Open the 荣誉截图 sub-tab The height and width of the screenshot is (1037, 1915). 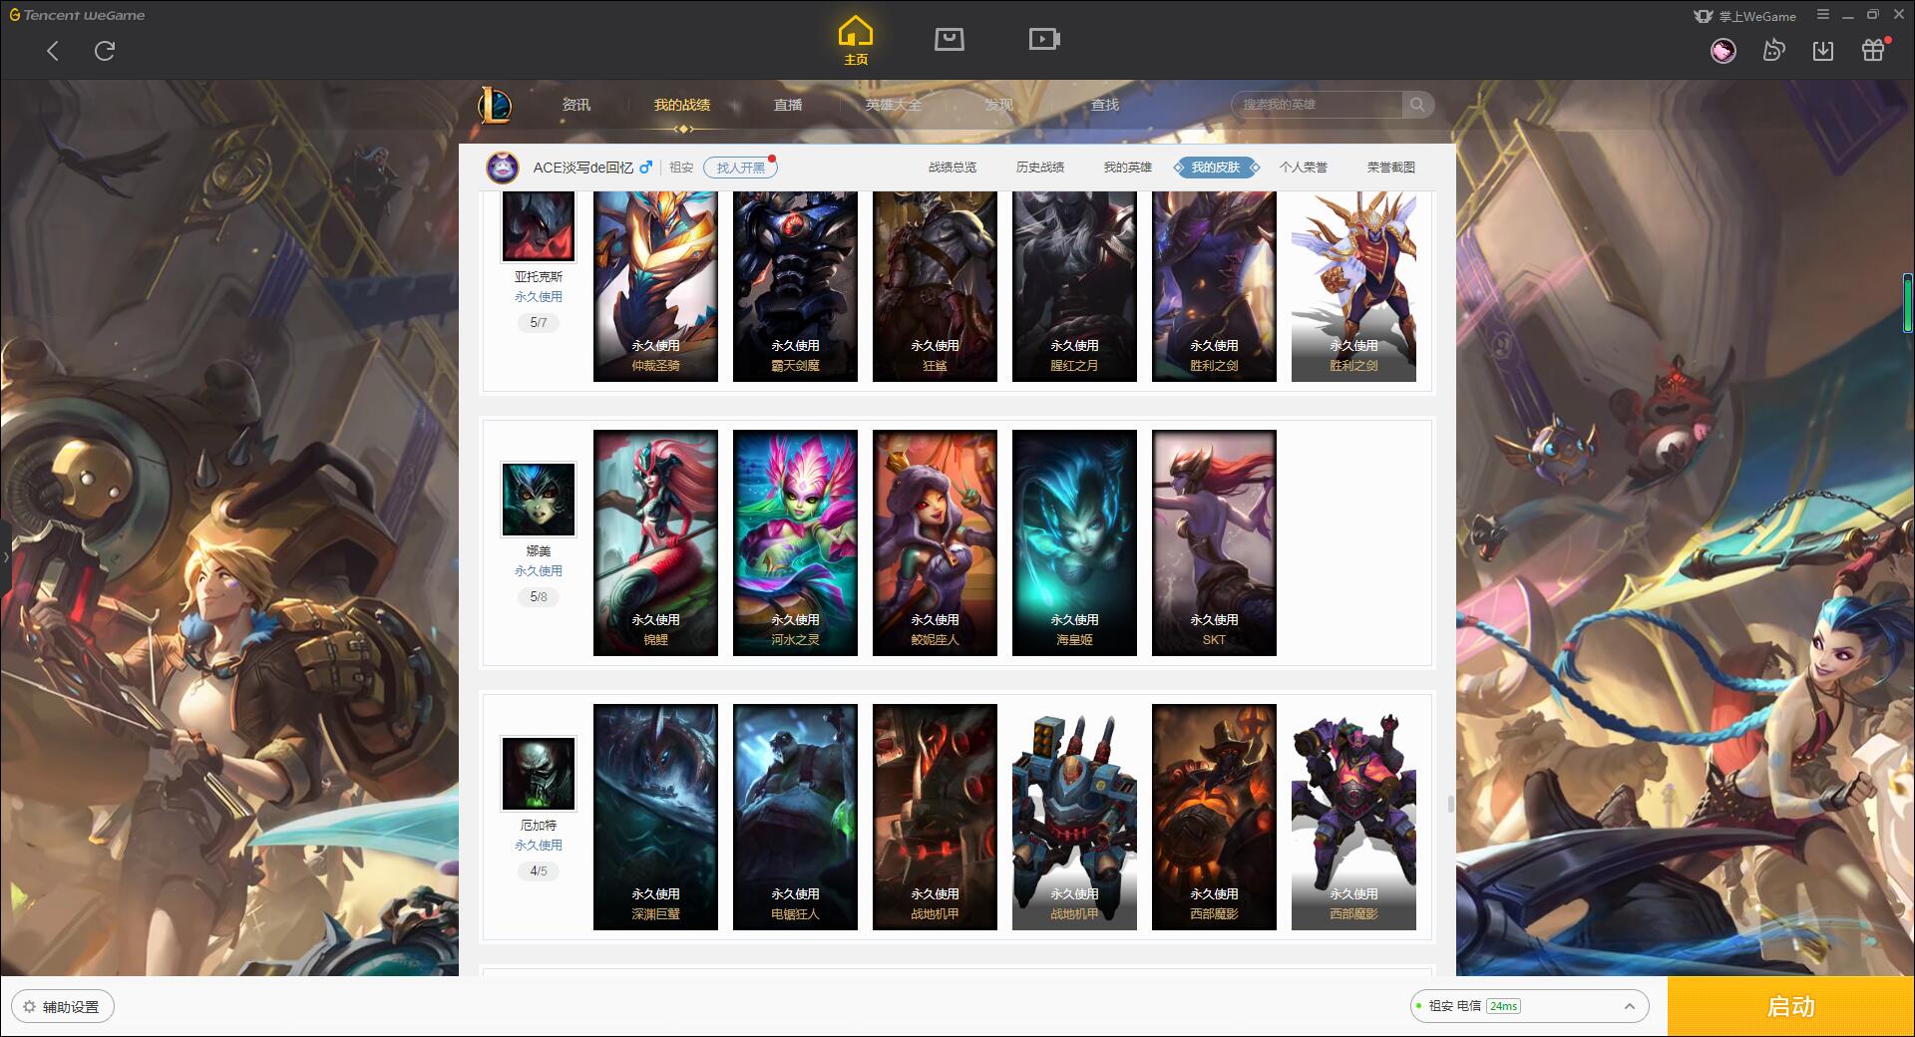pos(1391,168)
